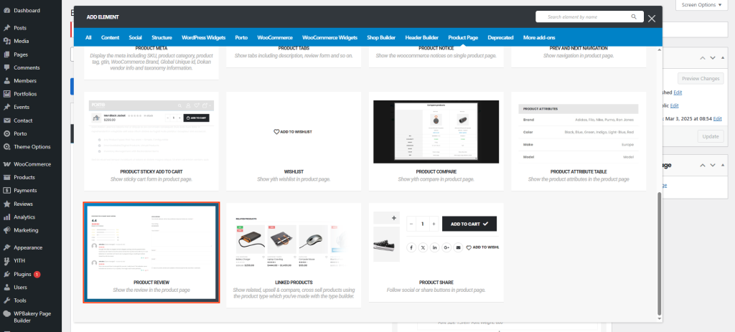
Task: Open the More add-ons tab
Action: tap(539, 37)
